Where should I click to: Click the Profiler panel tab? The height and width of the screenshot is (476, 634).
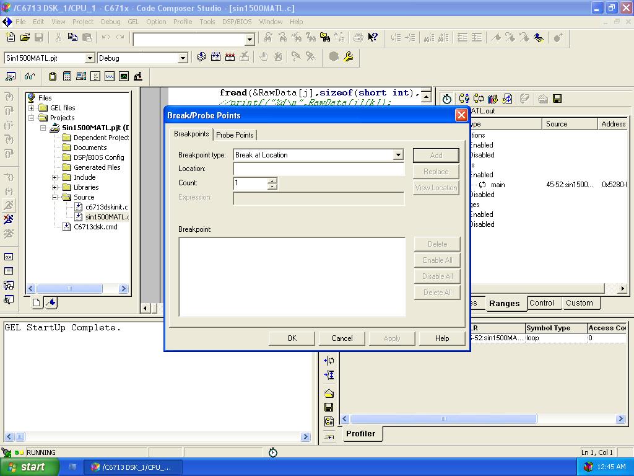(361, 433)
